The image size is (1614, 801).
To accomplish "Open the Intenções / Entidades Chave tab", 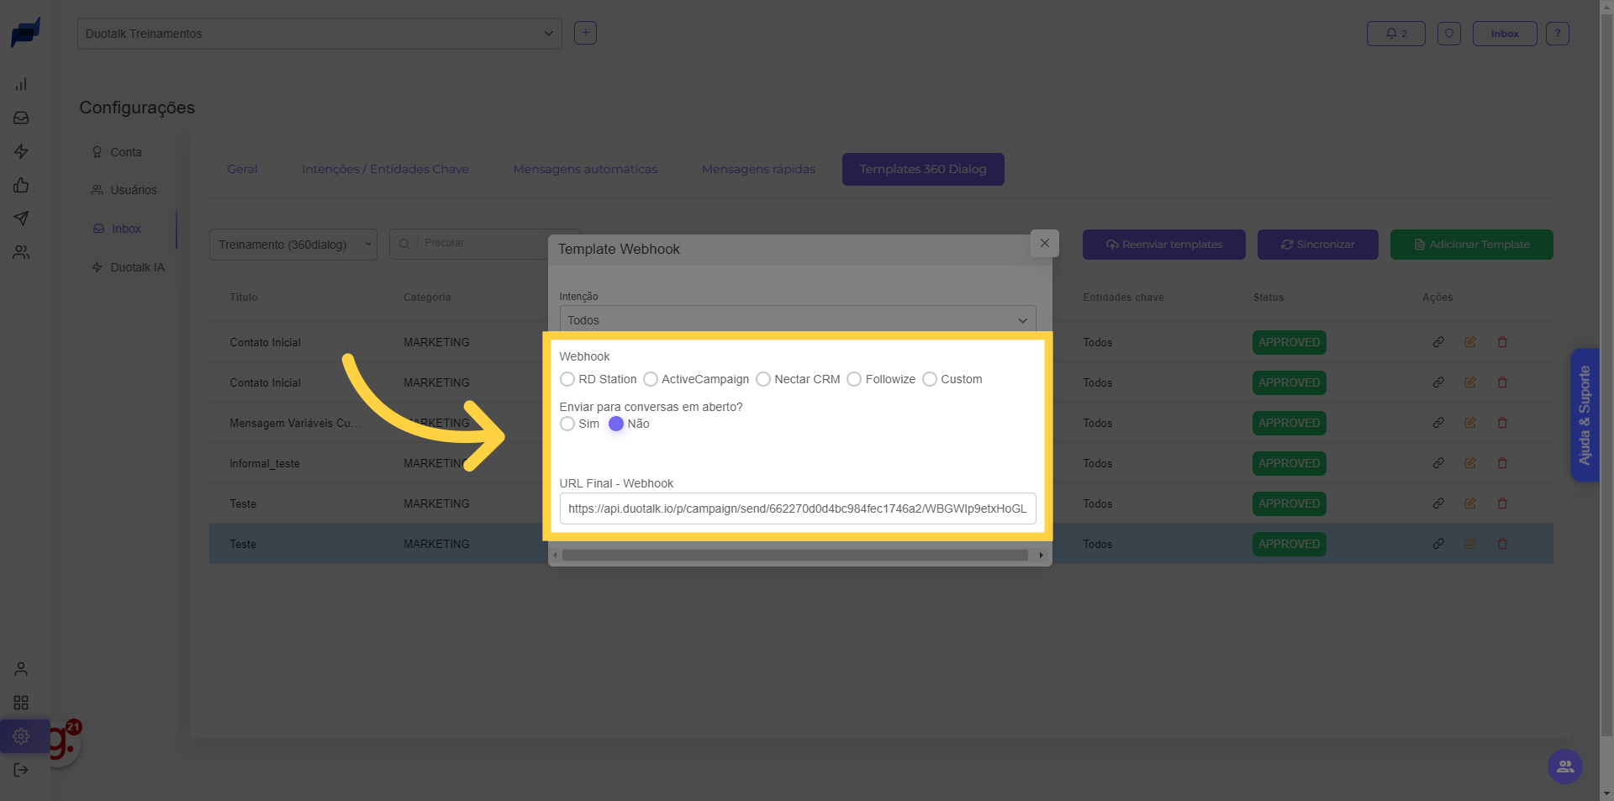I will click(385, 169).
